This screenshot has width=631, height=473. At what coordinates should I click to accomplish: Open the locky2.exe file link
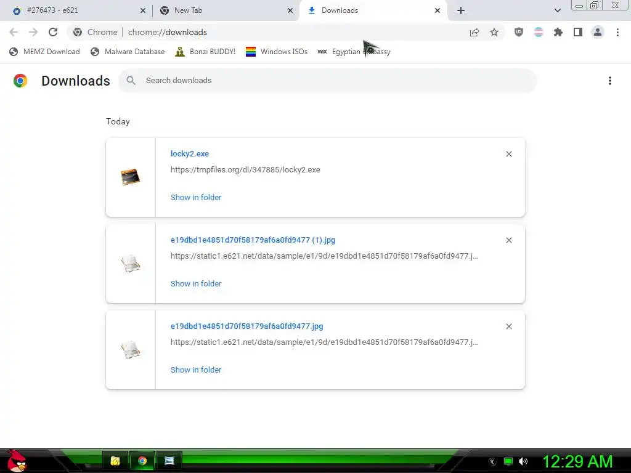pyautogui.click(x=190, y=153)
